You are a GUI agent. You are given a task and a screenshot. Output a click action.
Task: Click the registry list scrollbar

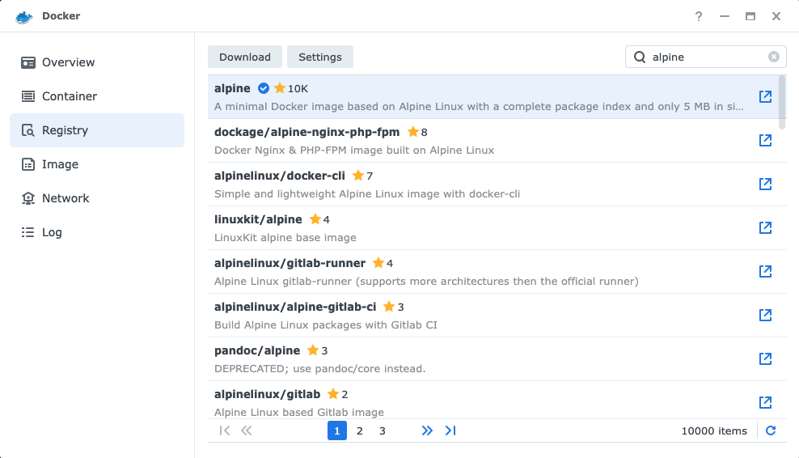[782, 101]
